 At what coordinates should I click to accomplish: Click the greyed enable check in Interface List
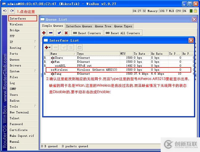64,47
